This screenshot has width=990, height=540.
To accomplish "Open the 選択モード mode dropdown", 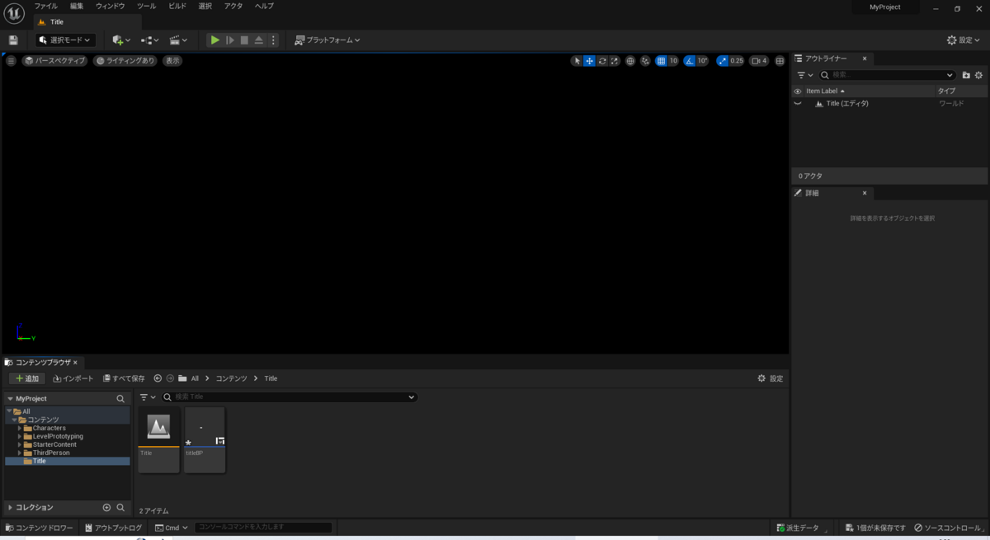I will point(65,40).
